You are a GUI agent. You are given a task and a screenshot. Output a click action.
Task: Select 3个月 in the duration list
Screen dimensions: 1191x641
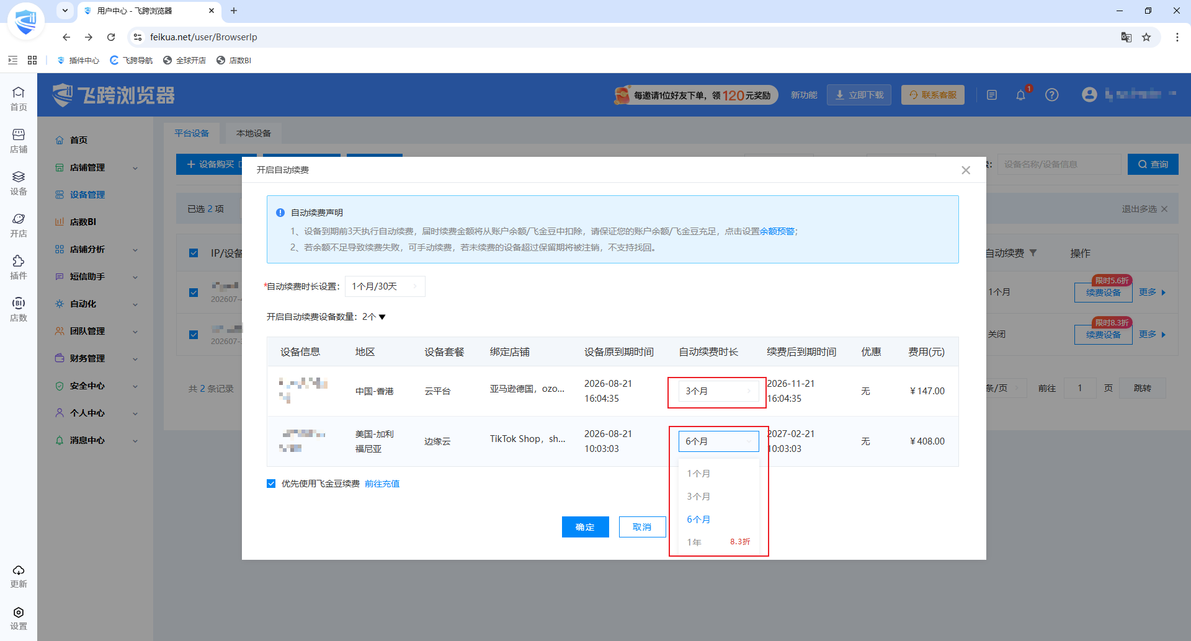[718, 497]
